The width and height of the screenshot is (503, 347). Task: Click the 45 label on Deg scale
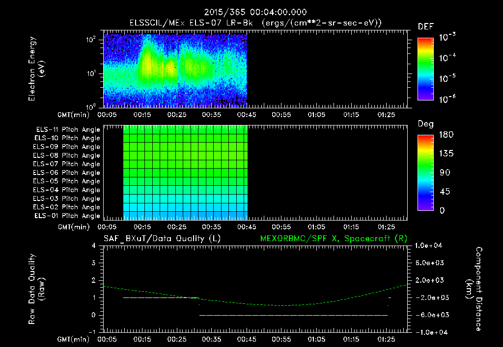click(x=445, y=192)
